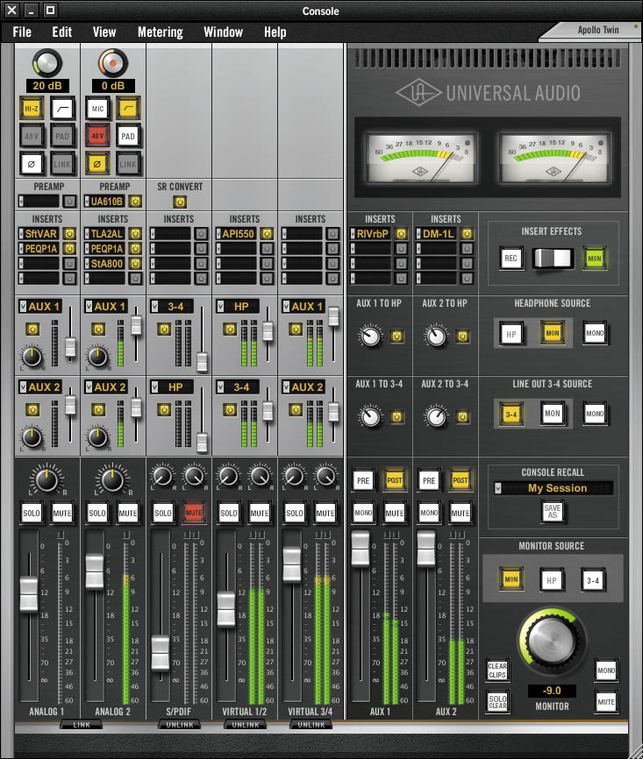
Task: Open the Metering menu
Action: 160,32
